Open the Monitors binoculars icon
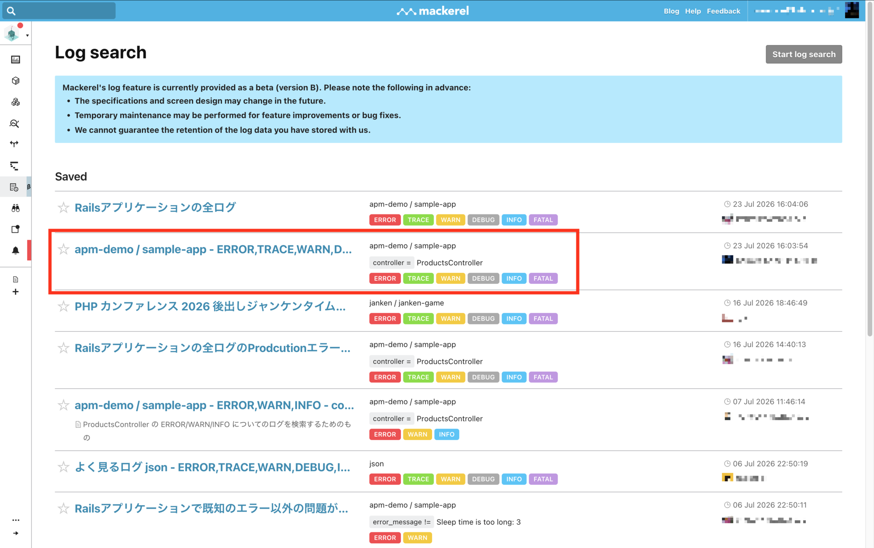 (15, 208)
